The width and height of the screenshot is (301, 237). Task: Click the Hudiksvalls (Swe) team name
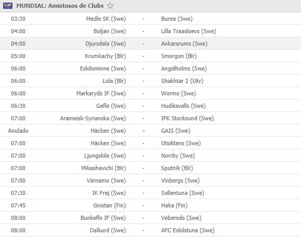[x=184, y=106]
